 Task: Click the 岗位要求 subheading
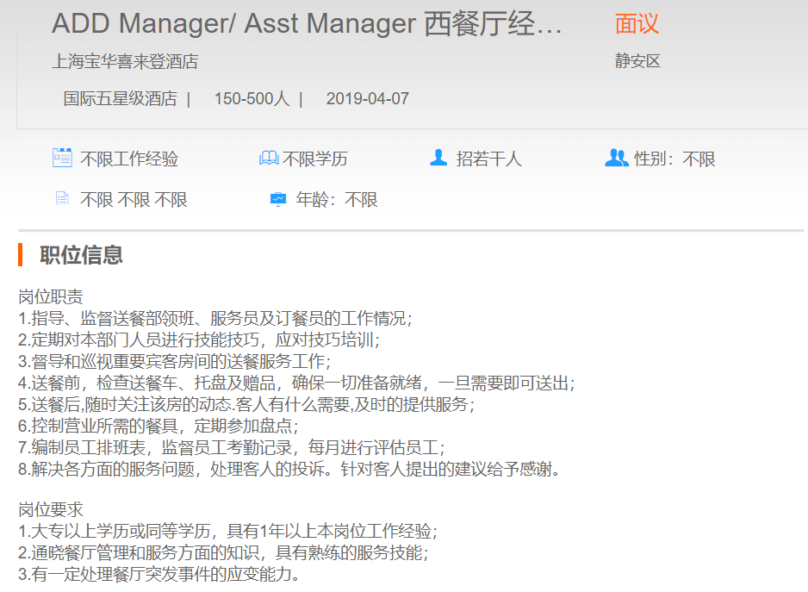[x=51, y=510]
